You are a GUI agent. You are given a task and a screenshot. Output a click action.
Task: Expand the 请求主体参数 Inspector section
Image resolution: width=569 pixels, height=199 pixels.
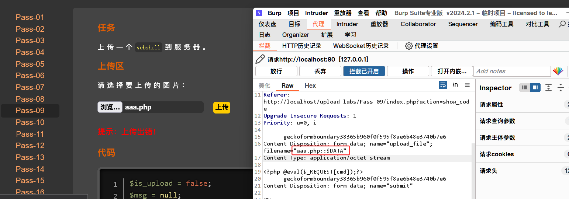523,137
